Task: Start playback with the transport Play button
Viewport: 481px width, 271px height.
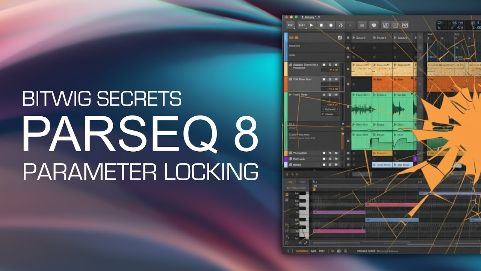Action: pyautogui.click(x=312, y=25)
